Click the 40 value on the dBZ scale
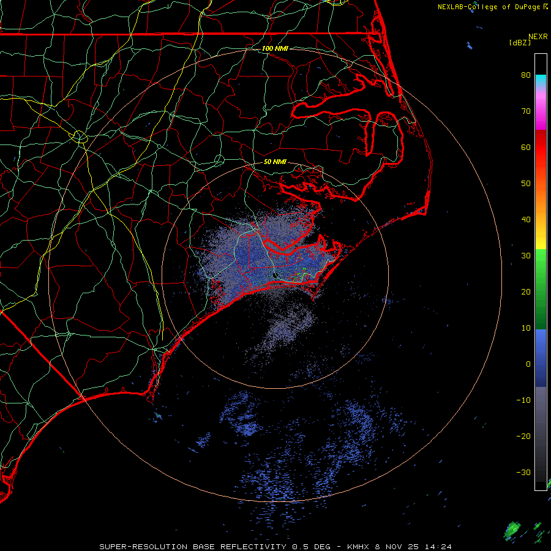The image size is (551, 551). [x=526, y=220]
